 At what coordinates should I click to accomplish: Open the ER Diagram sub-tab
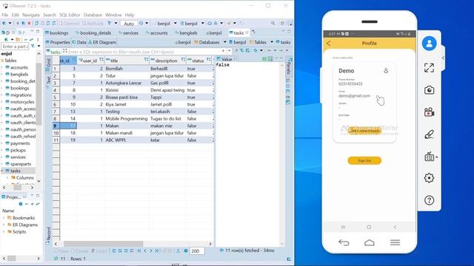click(x=102, y=42)
